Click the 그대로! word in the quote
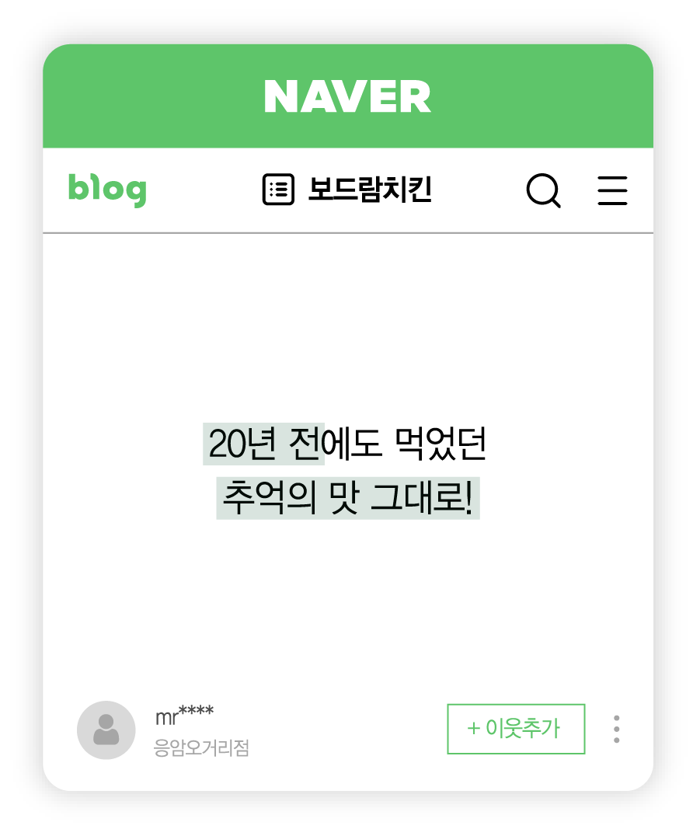This screenshot has height=836, width=700. tap(421, 498)
